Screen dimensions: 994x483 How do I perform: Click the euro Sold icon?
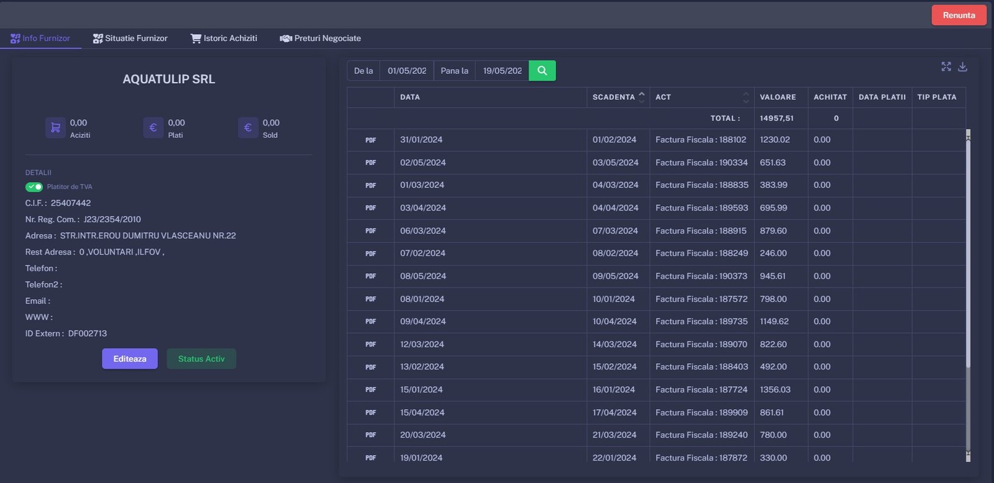(x=248, y=128)
